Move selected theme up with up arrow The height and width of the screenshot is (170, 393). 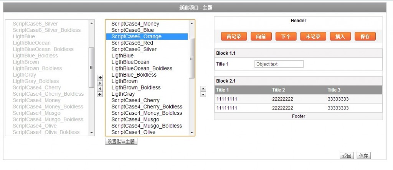click(x=203, y=89)
